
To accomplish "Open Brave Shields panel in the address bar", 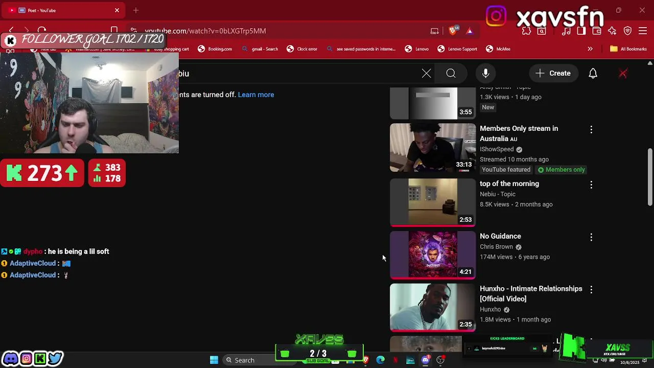I will (453, 31).
